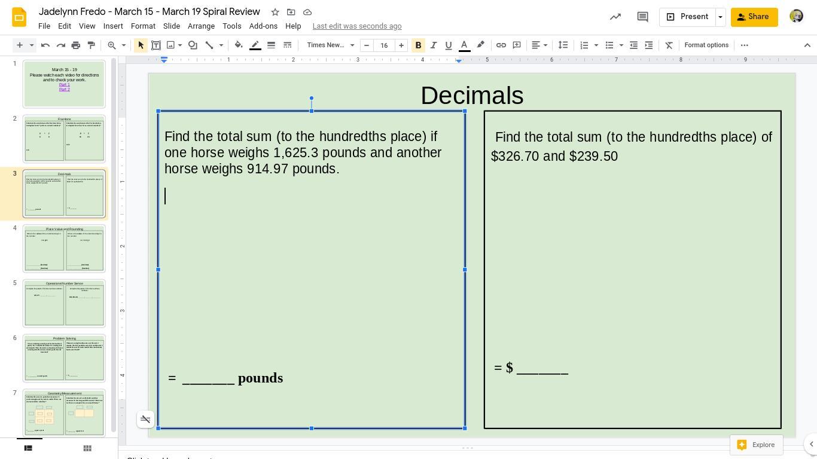Image resolution: width=817 pixels, height=459 pixels.
Task: Click the Undo icon
Action: click(x=45, y=45)
